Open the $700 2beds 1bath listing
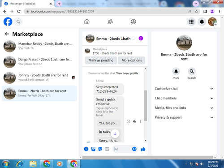Image resolution: width=224 pixels, height=168 pixels. (x=115, y=51)
